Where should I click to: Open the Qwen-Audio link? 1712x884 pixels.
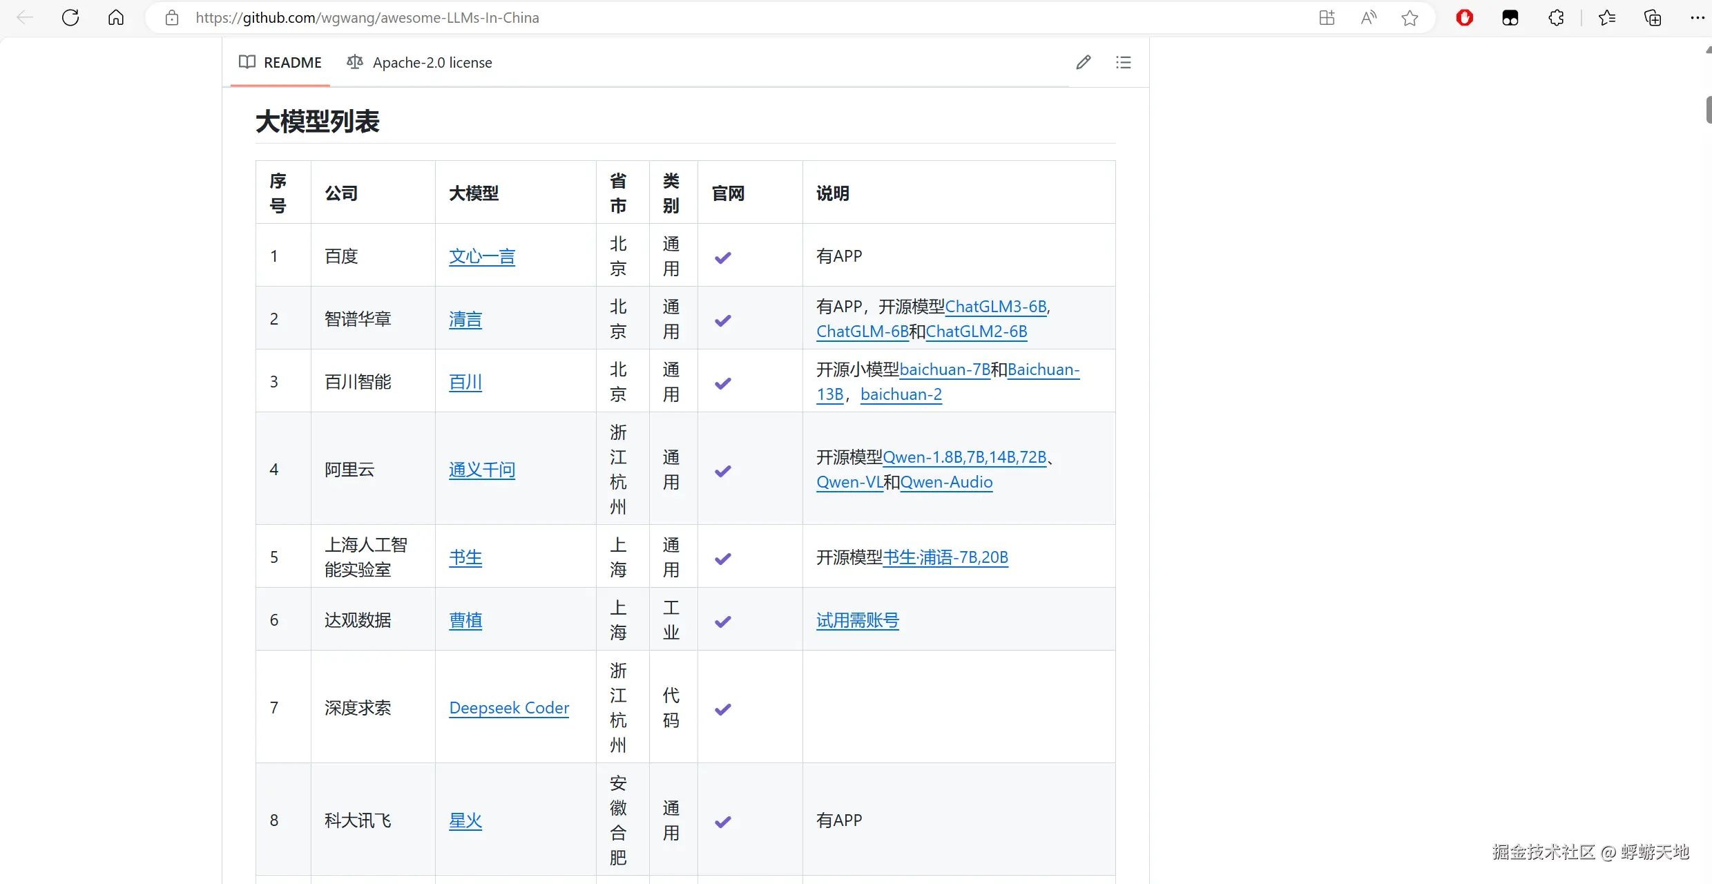click(946, 482)
